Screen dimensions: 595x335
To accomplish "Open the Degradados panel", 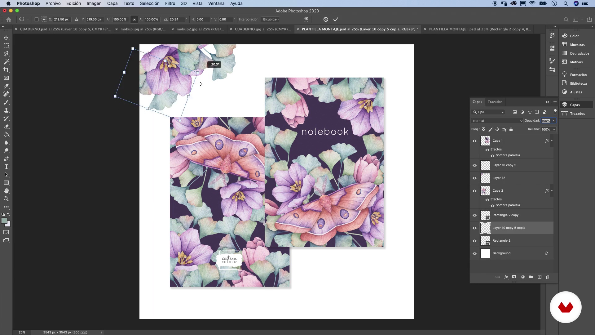I will [577, 53].
